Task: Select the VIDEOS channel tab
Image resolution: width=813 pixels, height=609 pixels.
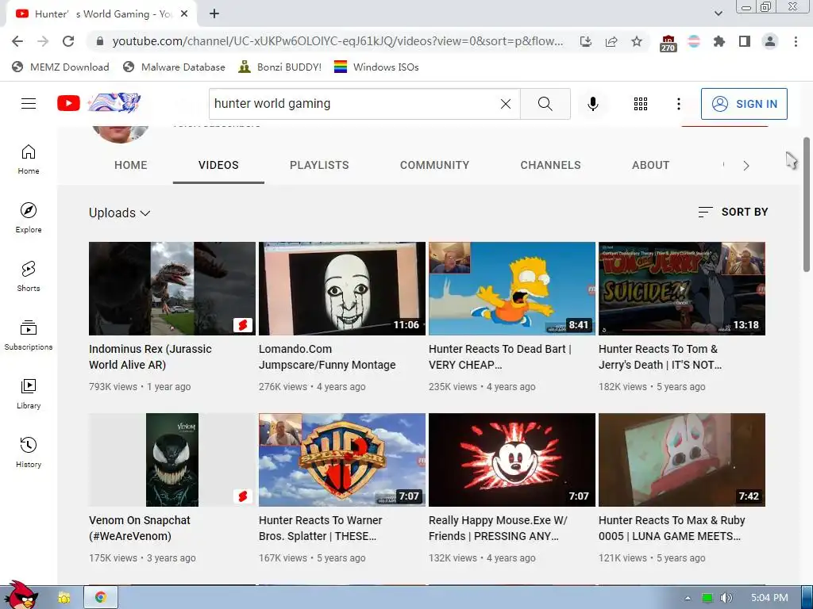Action: coord(218,165)
